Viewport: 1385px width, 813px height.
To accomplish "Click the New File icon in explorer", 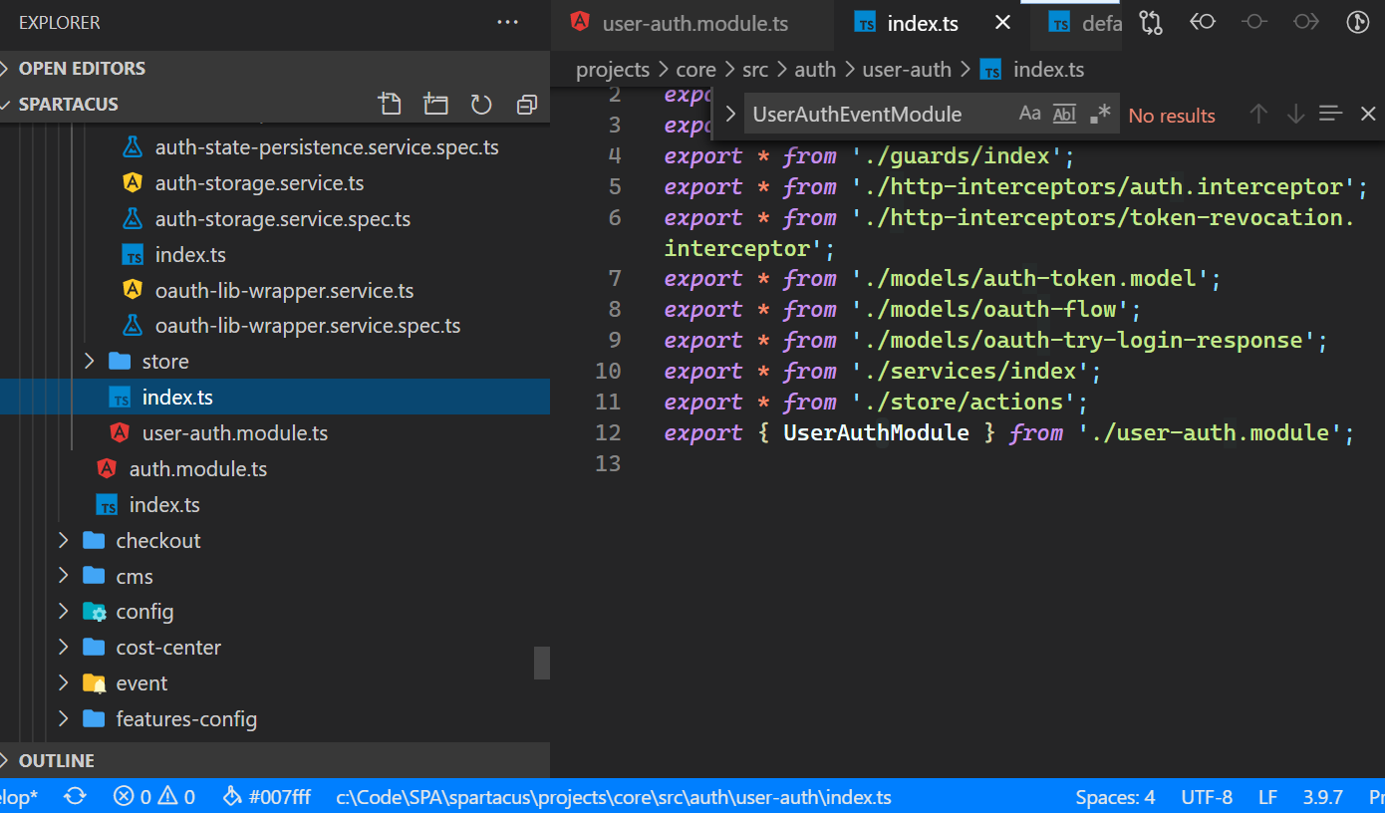I will 390,105.
